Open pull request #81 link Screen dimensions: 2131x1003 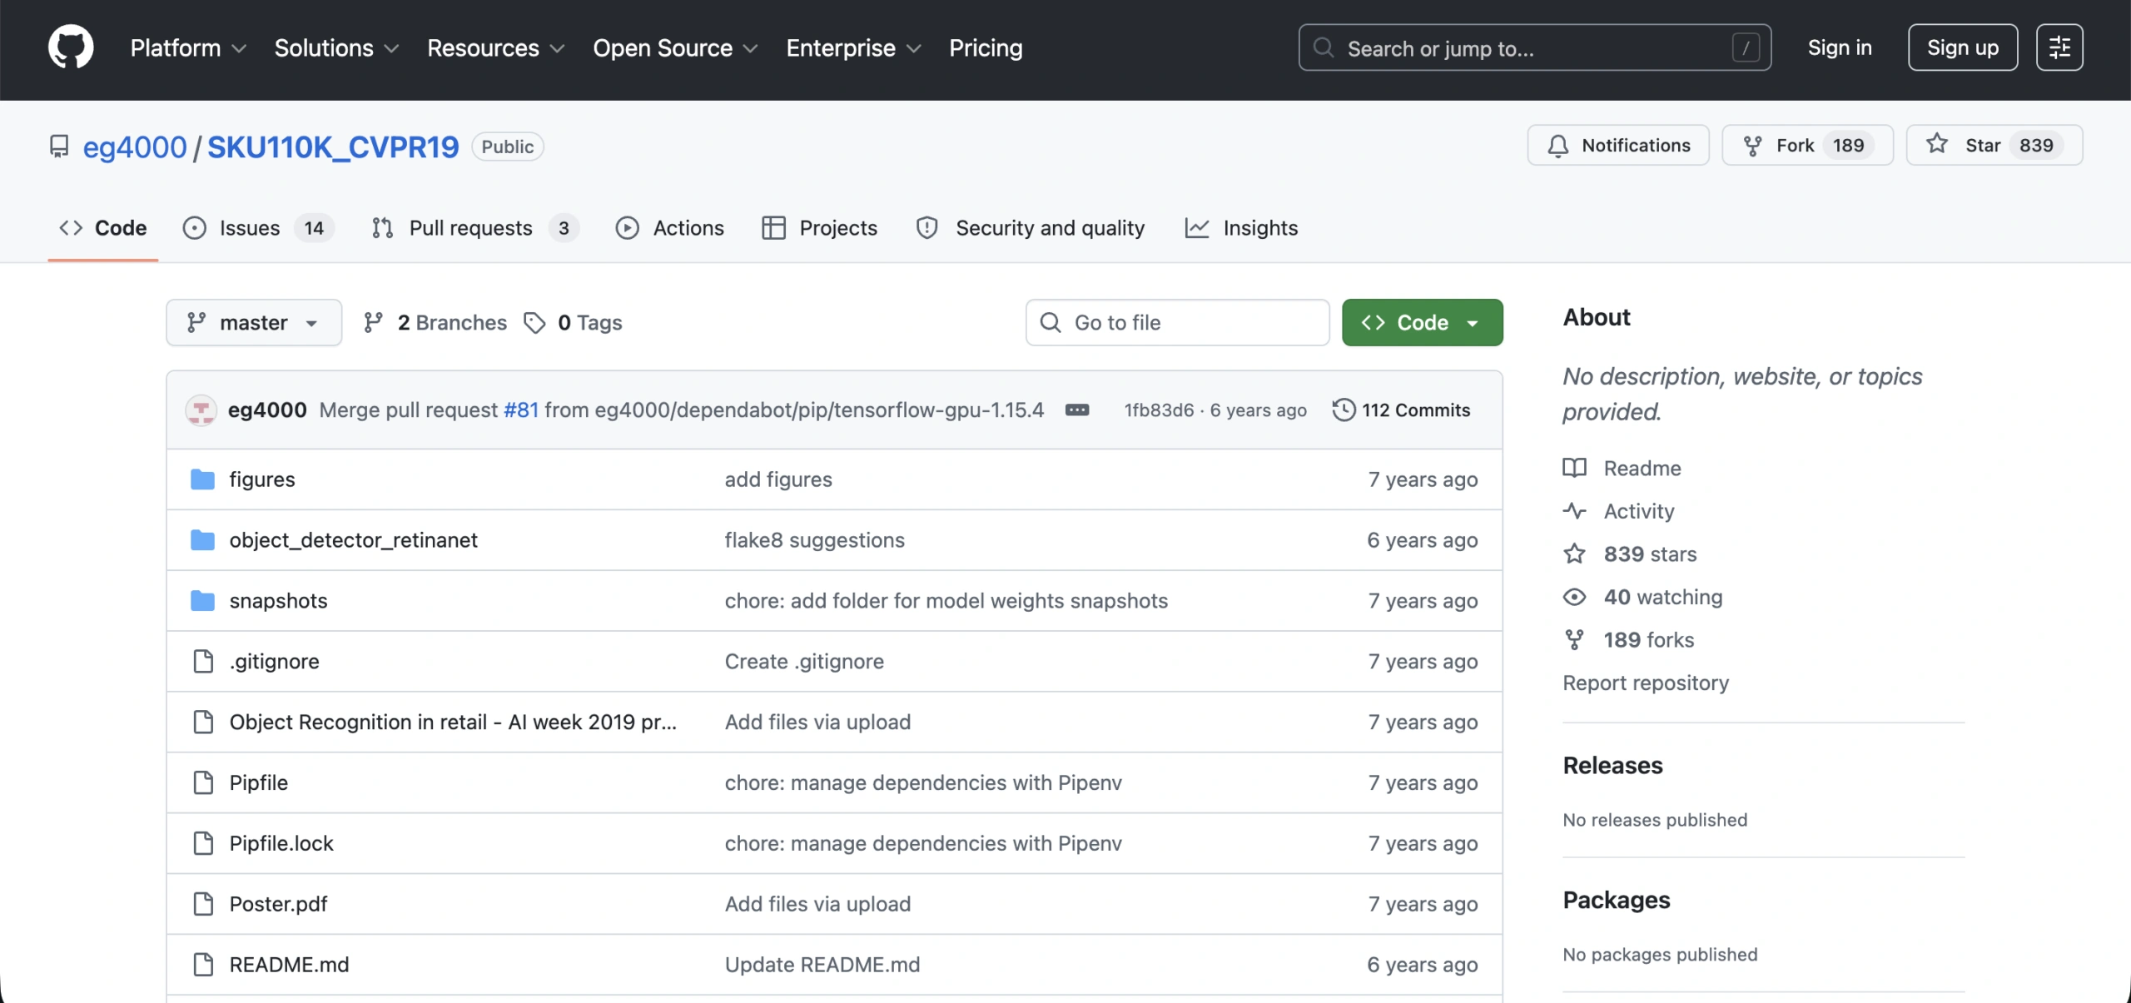[x=521, y=410]
